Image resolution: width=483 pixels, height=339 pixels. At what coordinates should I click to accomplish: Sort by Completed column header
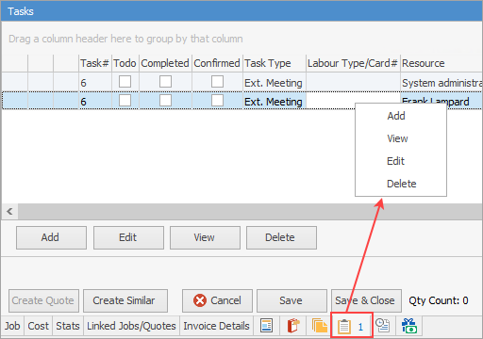point(165,63)
